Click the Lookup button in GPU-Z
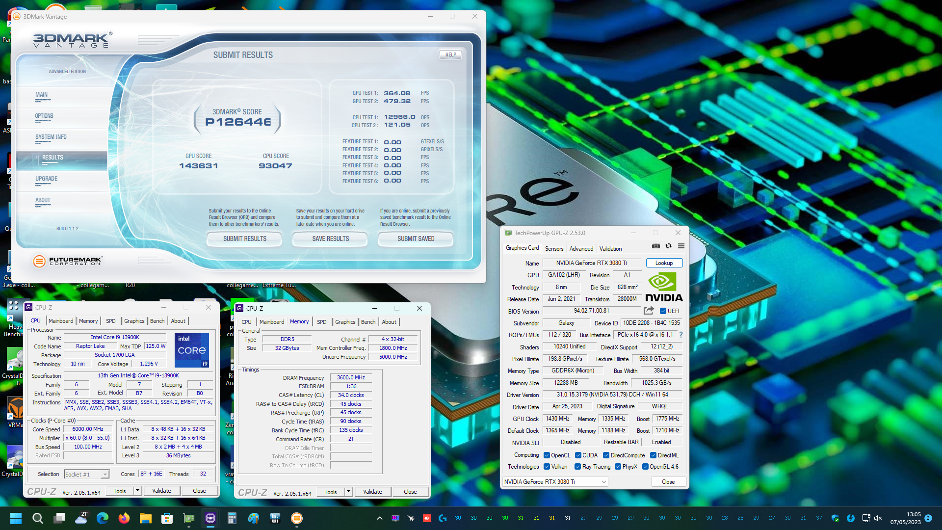 pos(664,263)
